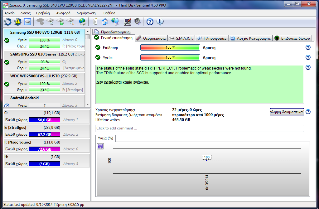Open configuration via monitor with screwdriver icon
The image size is (319, 209).
[x=127, y=22]
